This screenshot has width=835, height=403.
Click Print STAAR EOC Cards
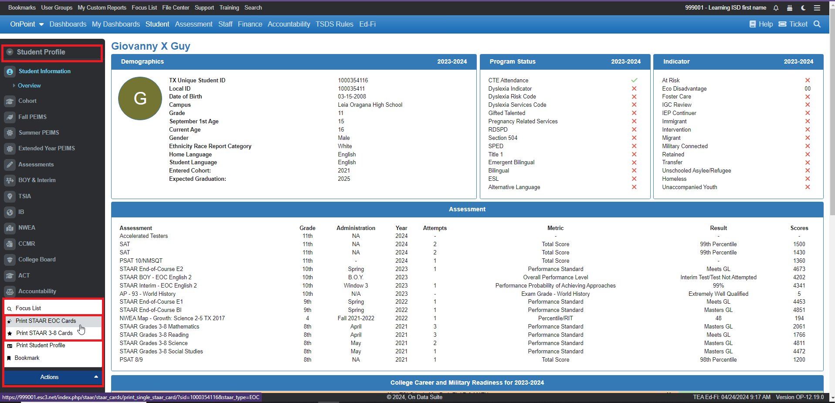tap(46, 321)
